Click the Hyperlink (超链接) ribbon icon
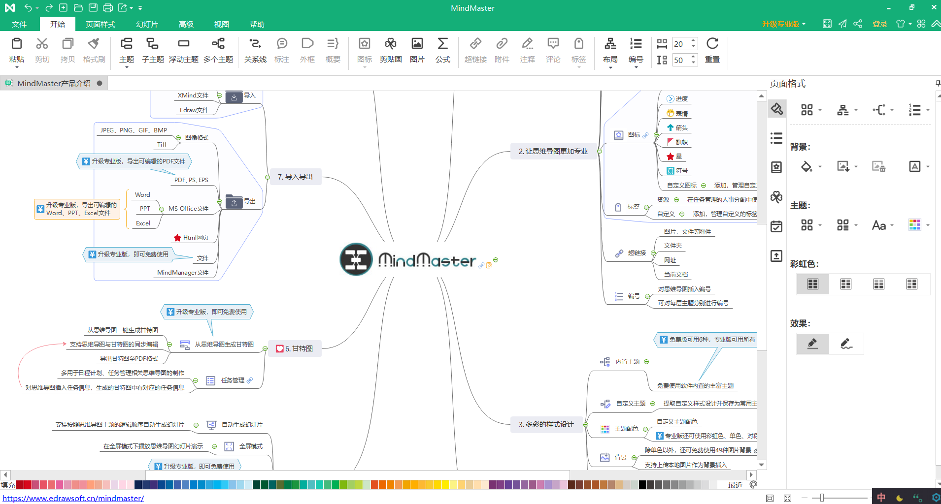941x504 pixels. click(x=475, y=44)
